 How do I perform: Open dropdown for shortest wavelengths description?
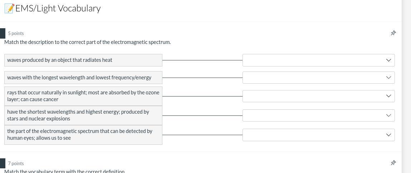click(x=318, y=115)
